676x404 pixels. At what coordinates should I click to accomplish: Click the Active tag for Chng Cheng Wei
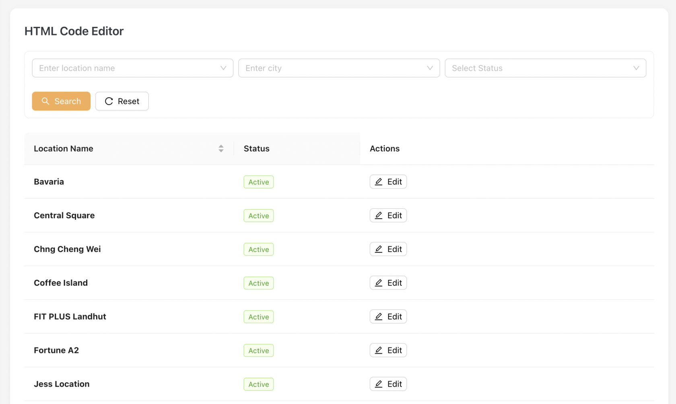coord(259,250)
